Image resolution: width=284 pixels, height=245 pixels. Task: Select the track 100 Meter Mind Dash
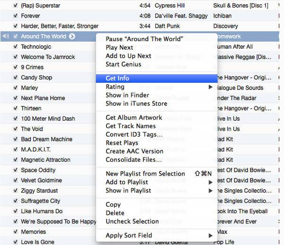48,119
